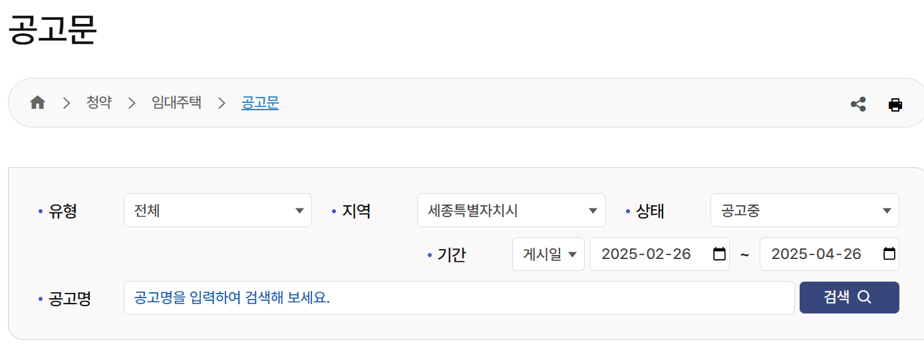Expand the 유형 dropdown showing 전체
The height and width of the screenshot is (354, 924).
pos(218,211)
